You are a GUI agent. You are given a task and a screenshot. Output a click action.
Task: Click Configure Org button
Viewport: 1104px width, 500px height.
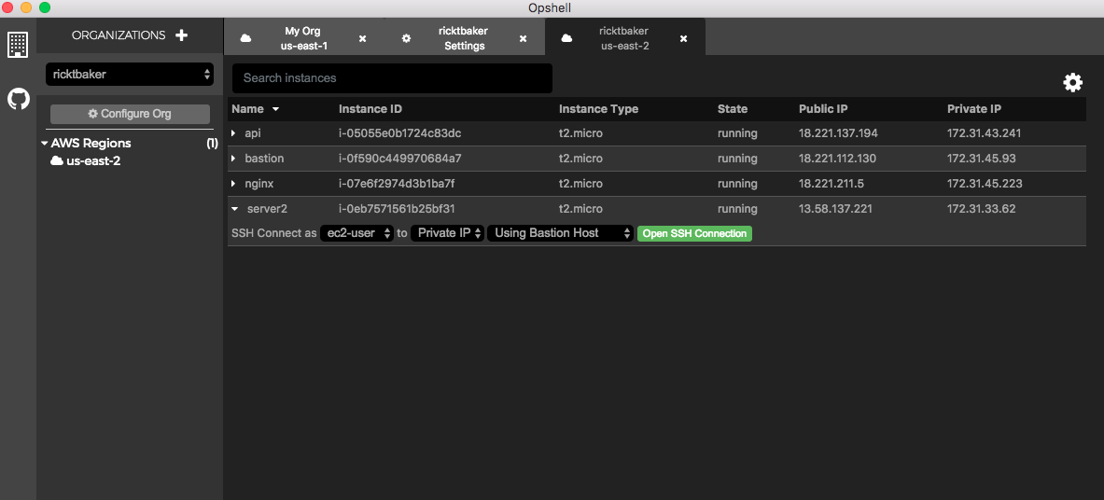(x=130, y=114)
